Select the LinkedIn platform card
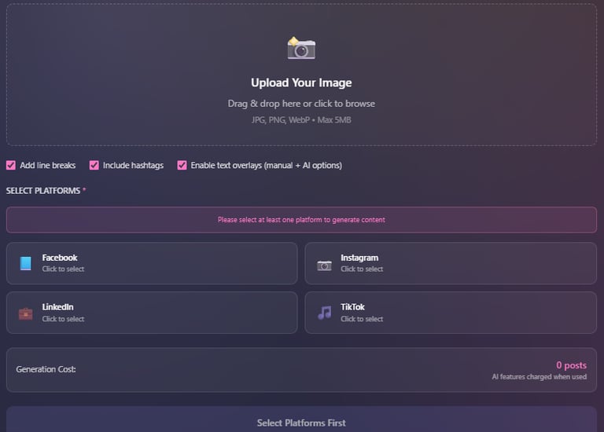This screenshot has height=432, width=604. pos(152,313)
